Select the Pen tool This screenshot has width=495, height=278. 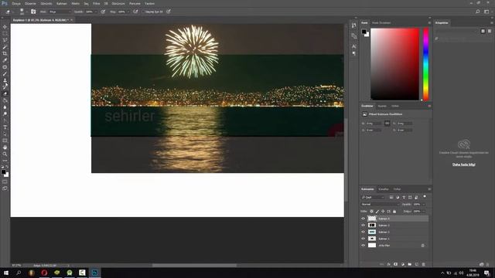[x=5, y=120]
